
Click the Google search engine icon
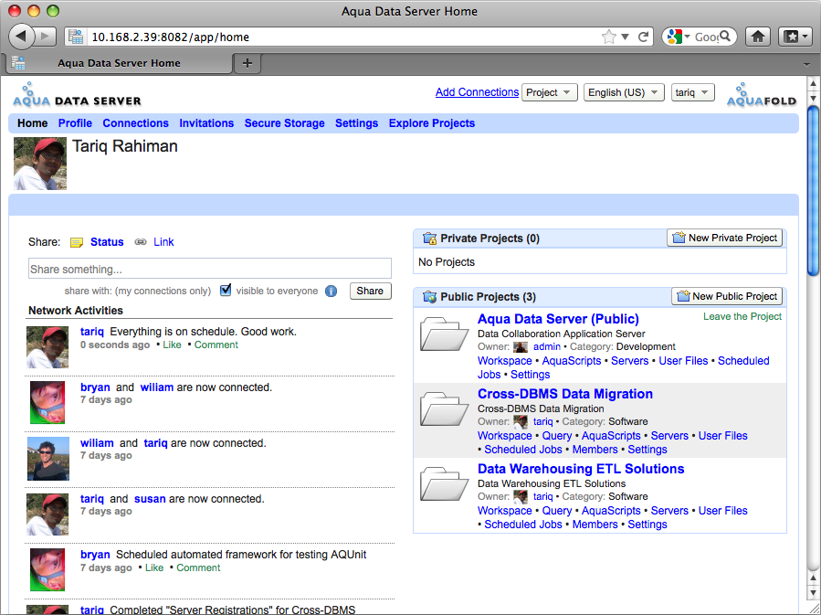pyautogui.click(x=675, y=37)
